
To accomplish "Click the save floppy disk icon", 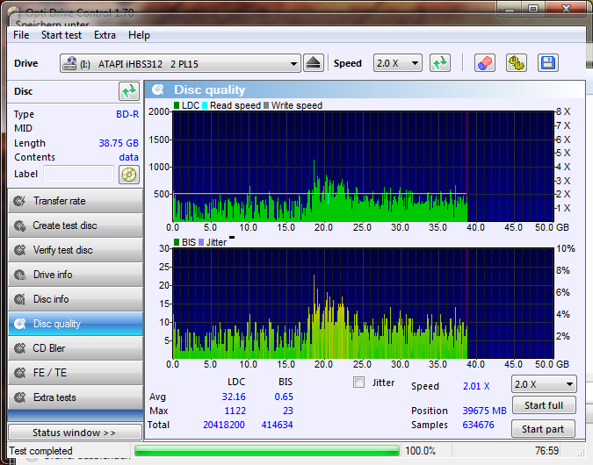I will 548,63.
